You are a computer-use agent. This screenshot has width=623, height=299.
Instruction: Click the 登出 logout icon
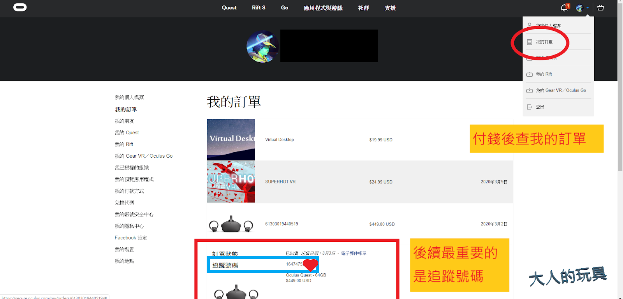530,107
